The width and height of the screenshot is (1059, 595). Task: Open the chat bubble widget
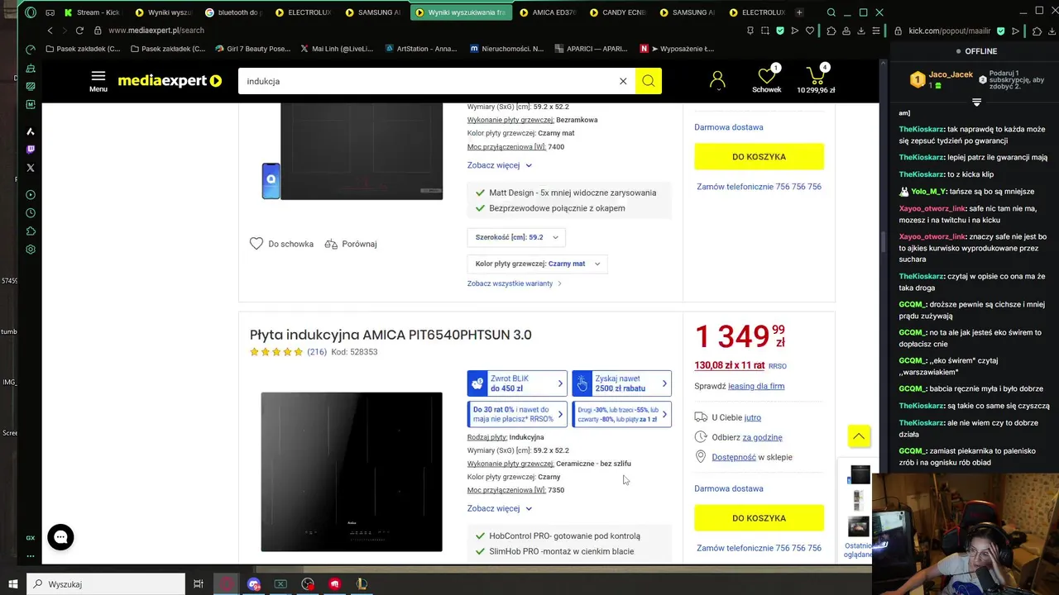pyautogui.click(x=60, y=537)
